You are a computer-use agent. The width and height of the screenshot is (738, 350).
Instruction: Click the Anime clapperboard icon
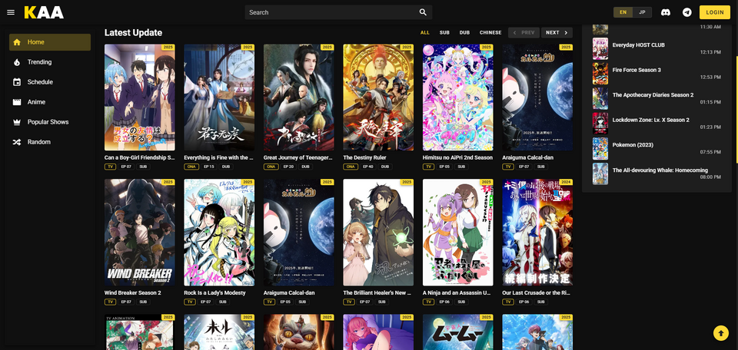17,102
